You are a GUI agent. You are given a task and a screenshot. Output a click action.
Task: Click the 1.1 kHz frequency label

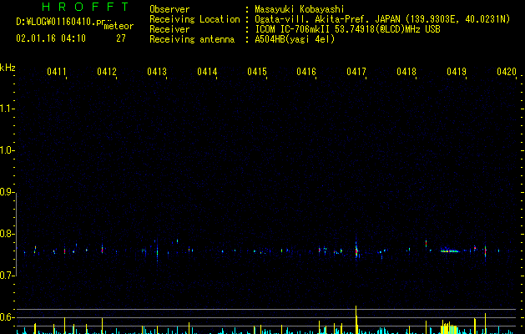click(7, 109)
